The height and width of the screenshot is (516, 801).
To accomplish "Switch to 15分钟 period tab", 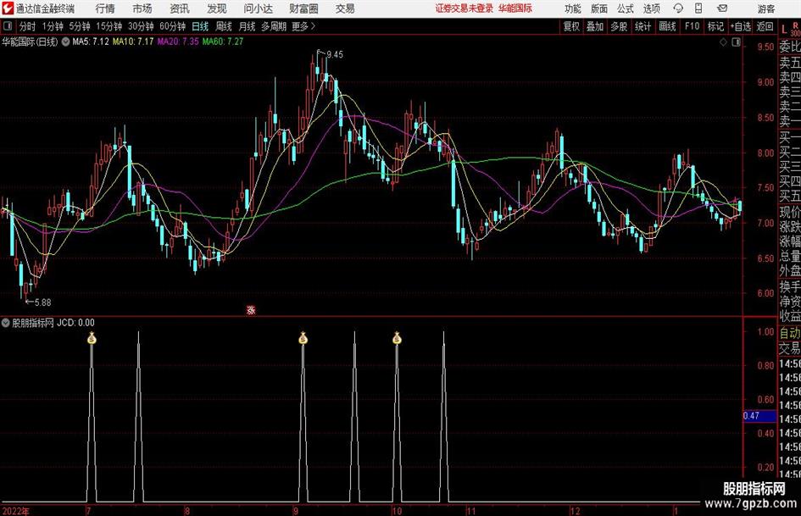I will [108, 26].
